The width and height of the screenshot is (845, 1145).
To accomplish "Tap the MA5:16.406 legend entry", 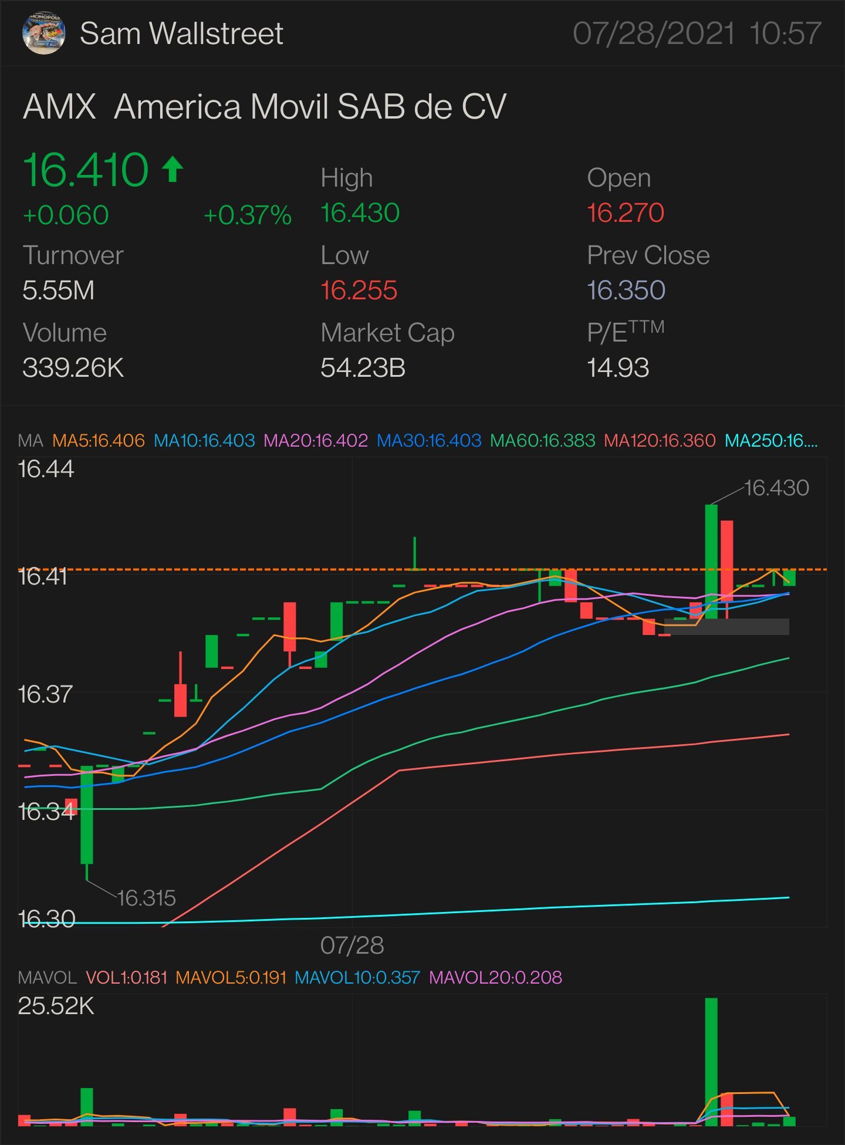I will (98, 441).
